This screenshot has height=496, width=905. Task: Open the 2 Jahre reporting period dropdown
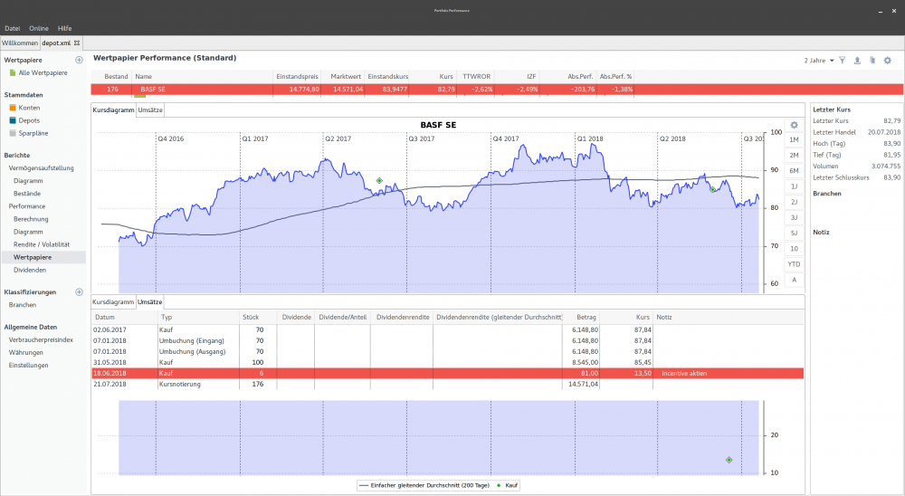pos(818,61)
